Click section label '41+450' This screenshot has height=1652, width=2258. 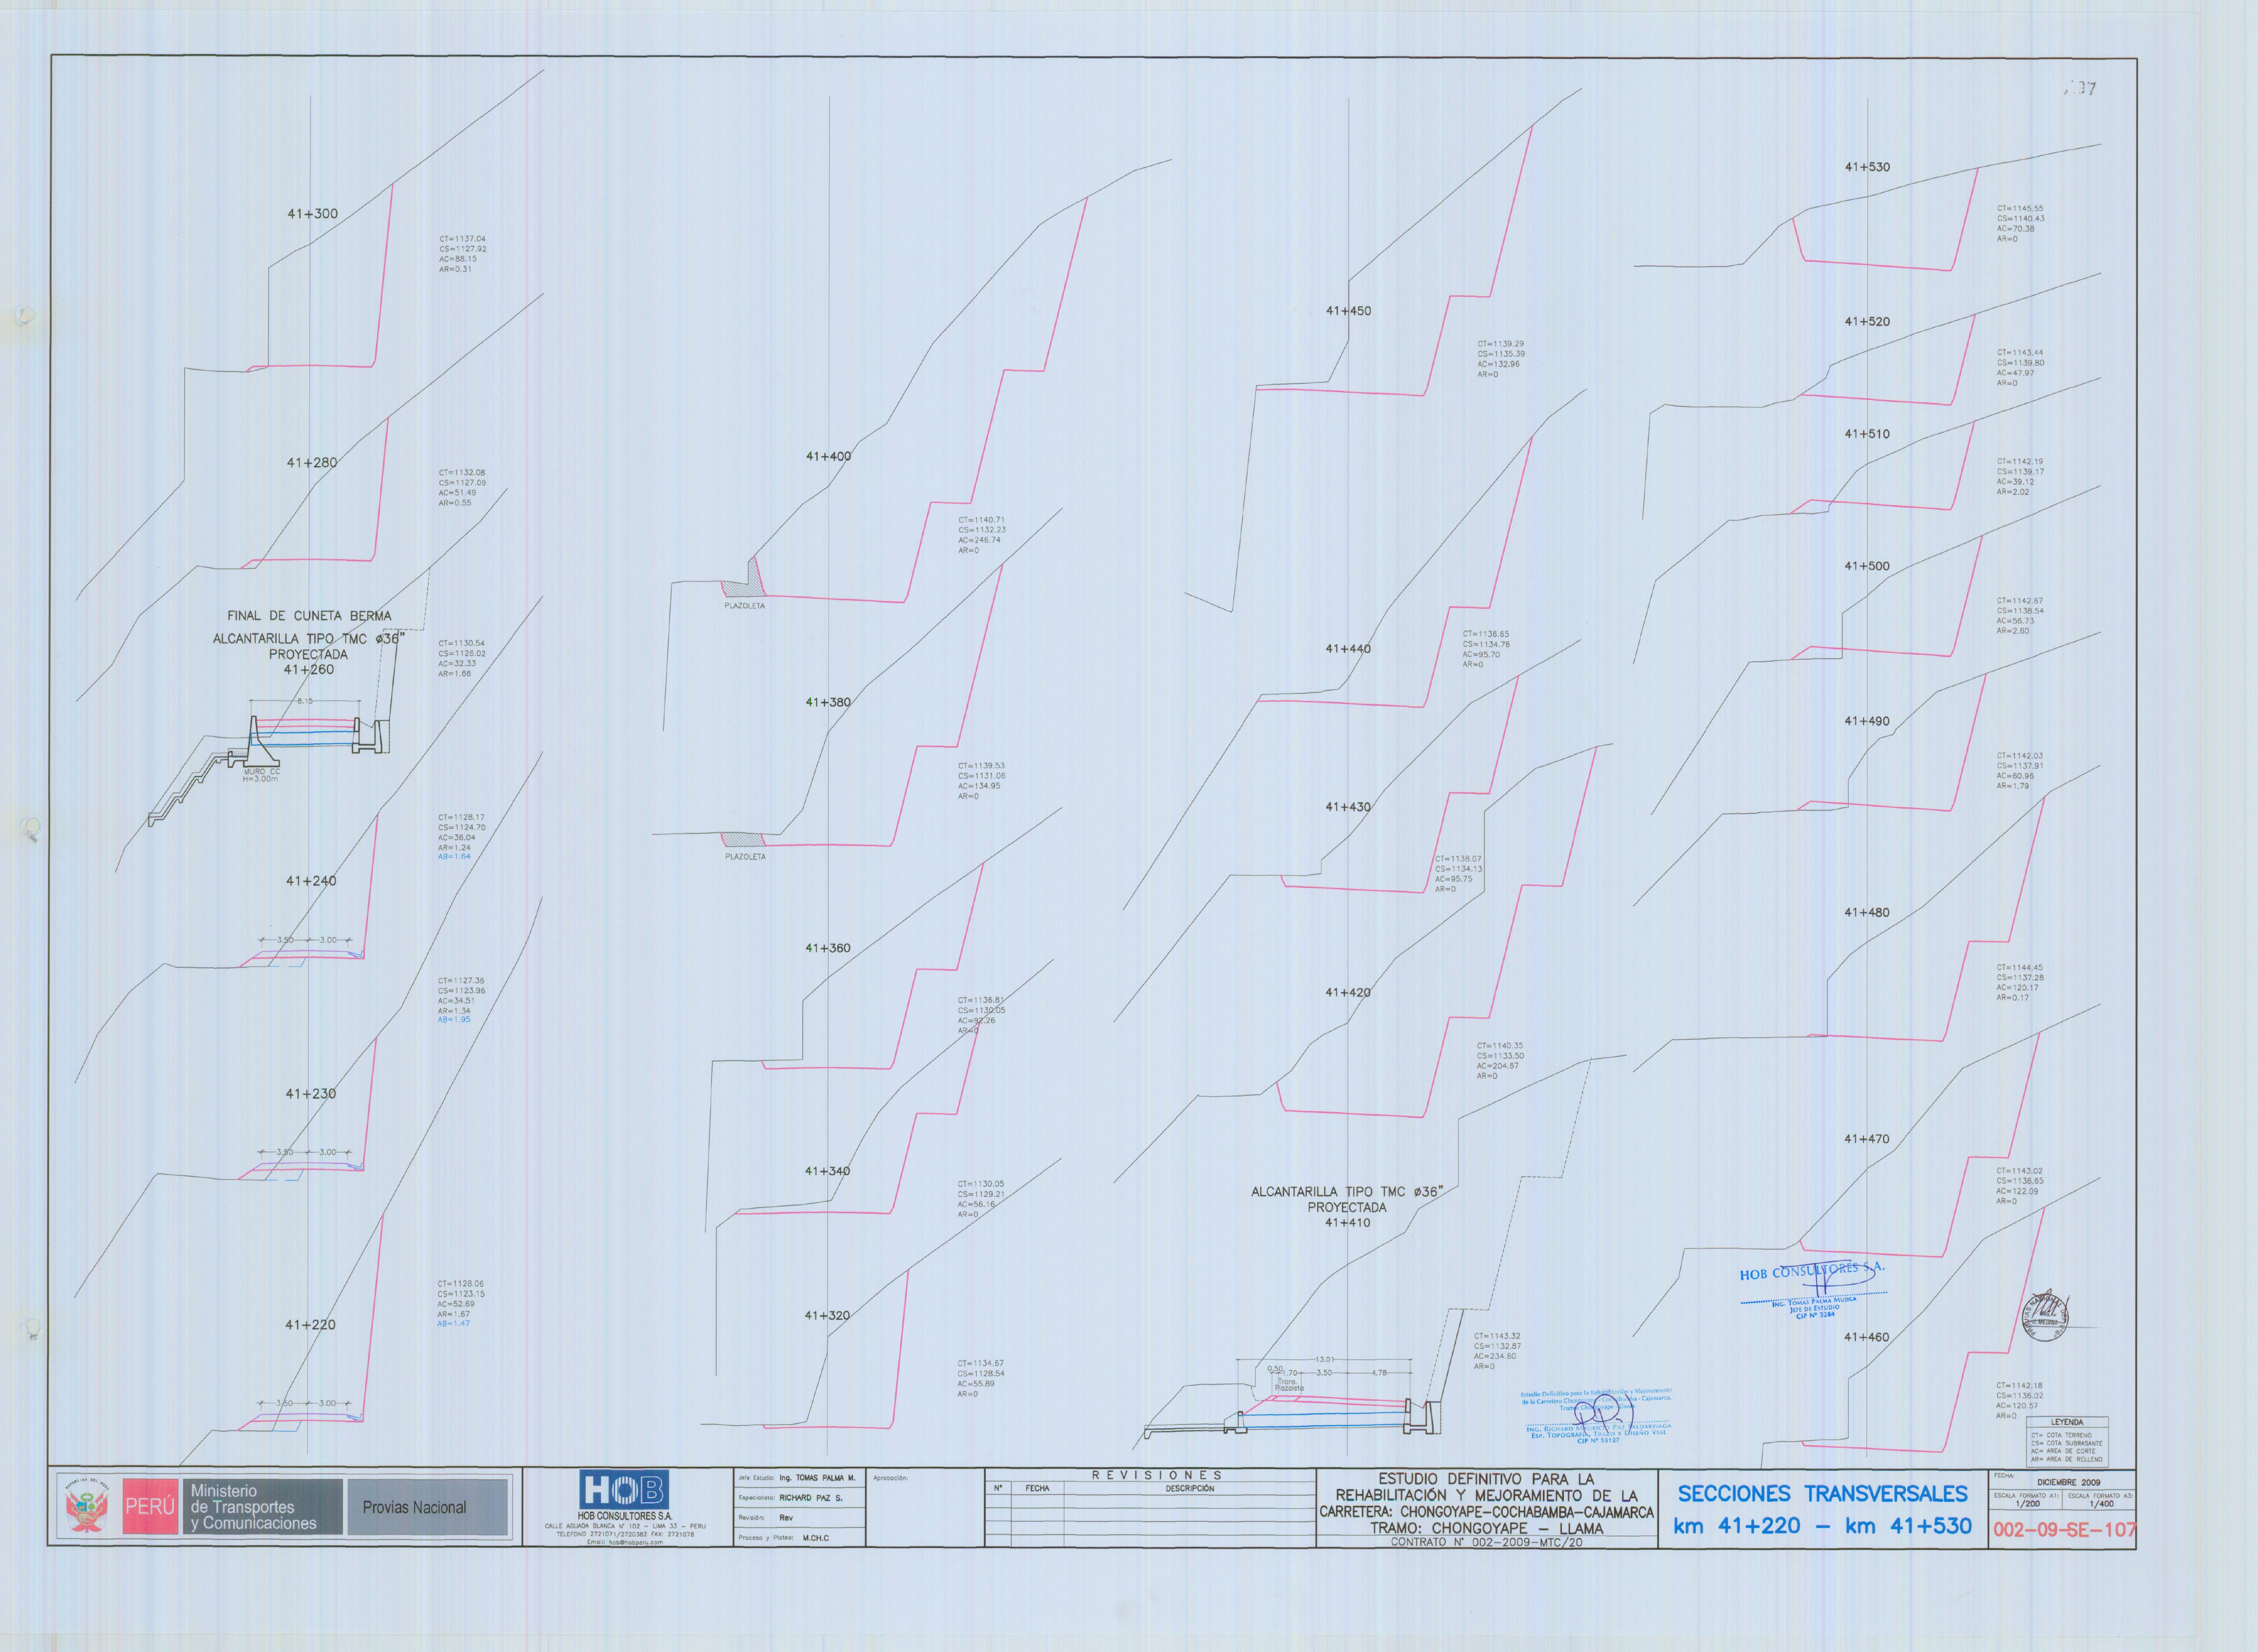point(1348,311)
